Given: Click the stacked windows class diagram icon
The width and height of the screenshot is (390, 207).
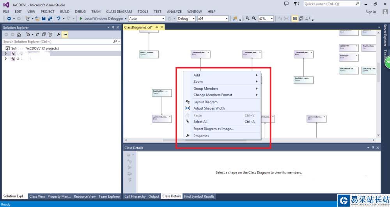Looking at the screenshot, I should pos(301,19).
